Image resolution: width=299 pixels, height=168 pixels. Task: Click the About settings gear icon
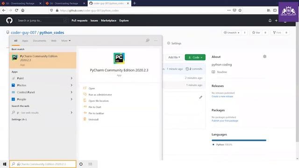click(x=265, y=56)
